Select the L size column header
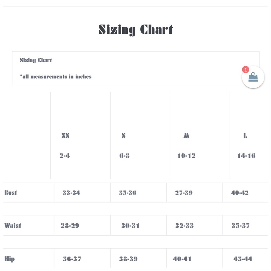The width and height of the screenshot is (271, 271). click(245, 135)
